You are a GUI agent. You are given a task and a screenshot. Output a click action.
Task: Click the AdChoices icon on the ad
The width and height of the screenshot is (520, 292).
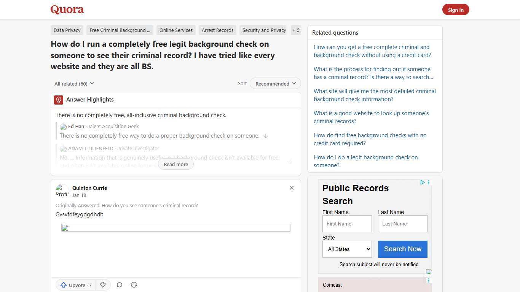tap(422, 182)
